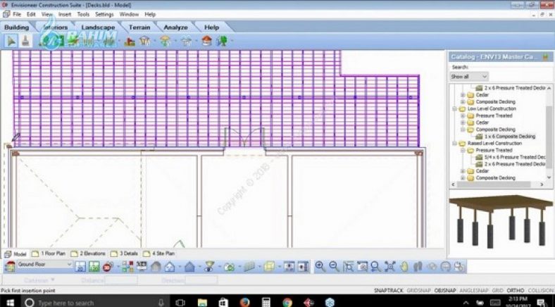Open the 1 Floor Plan worksheet tab
Screen dimensions: 555x307
49,253
